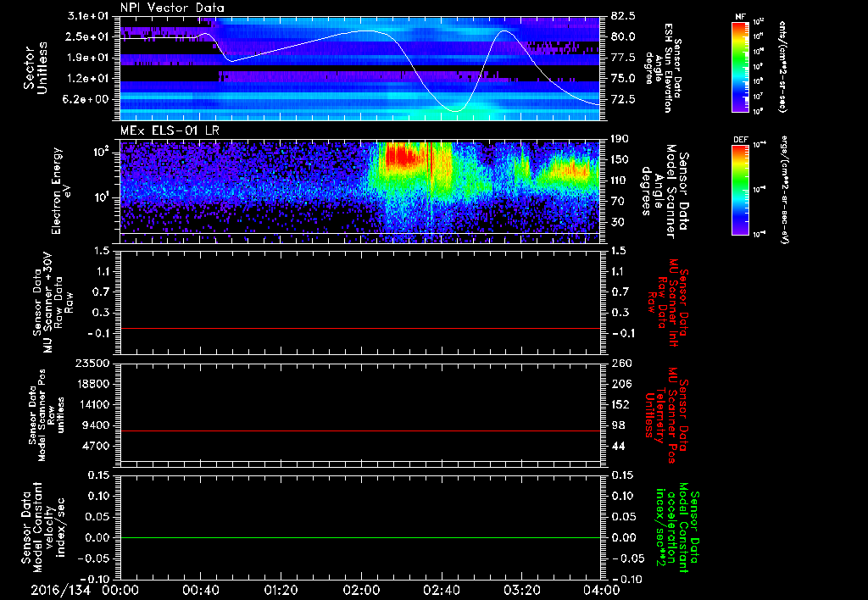The image size is (868, 600).
Task: Click the '00:40' time tick label
Action: point(200,590)
